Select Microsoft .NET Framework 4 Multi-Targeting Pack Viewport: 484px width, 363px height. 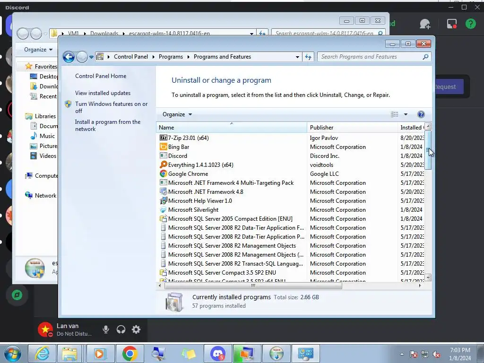tap(231, 183)
